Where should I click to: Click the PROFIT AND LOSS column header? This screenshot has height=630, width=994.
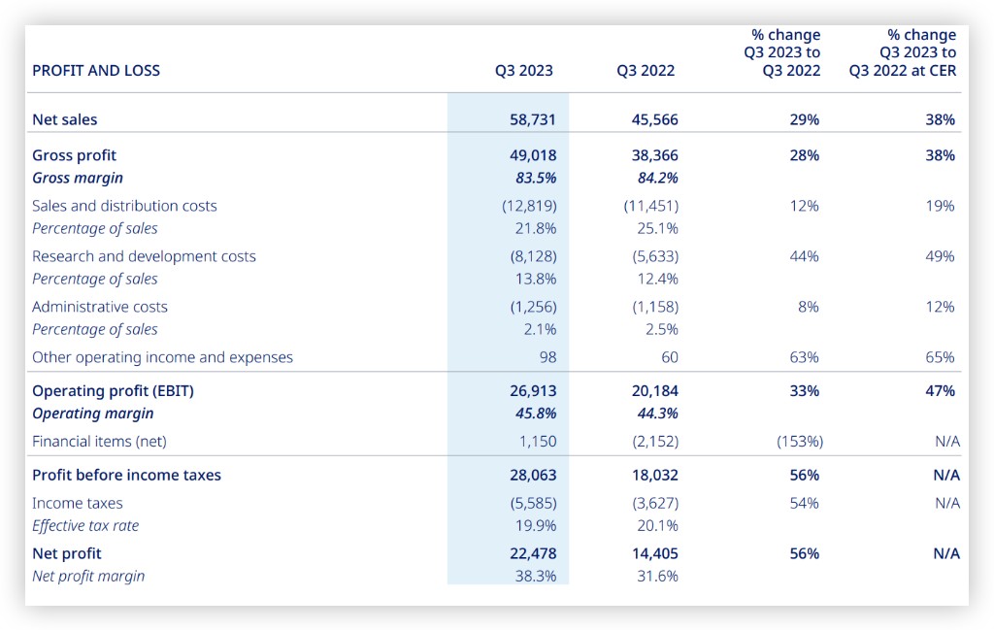pos(96,71)
